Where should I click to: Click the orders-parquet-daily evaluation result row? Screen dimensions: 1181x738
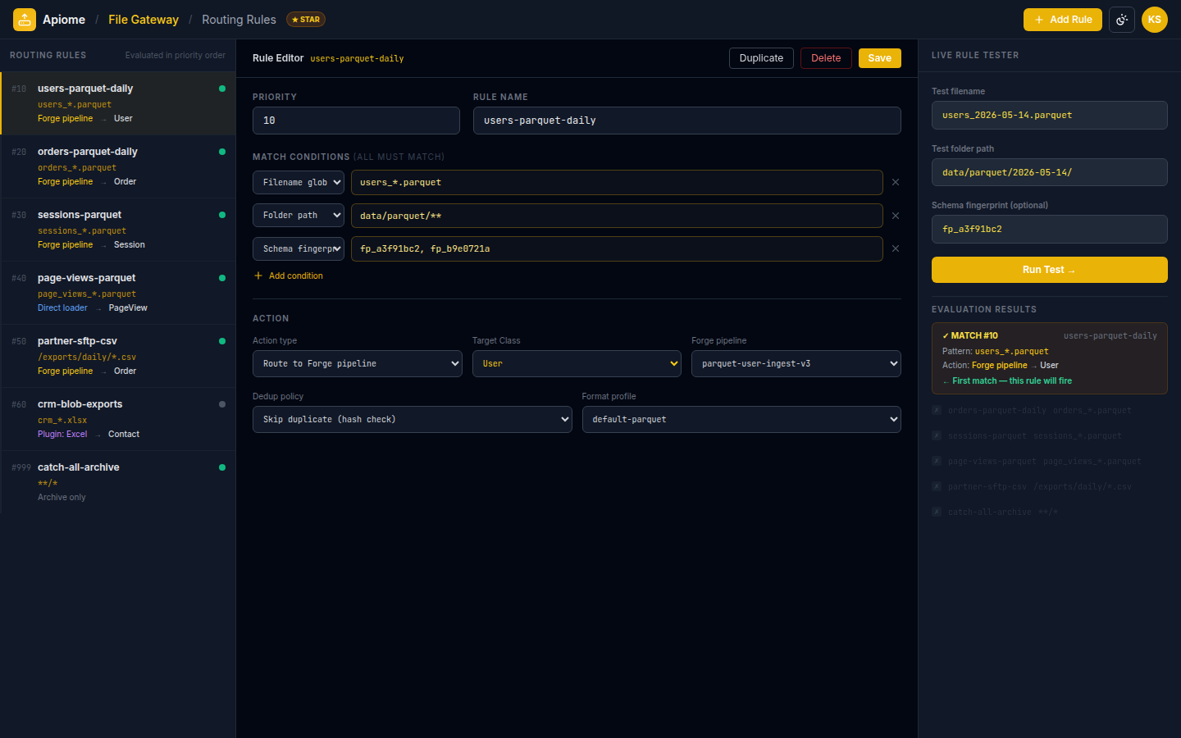[x=1050, y=410]
